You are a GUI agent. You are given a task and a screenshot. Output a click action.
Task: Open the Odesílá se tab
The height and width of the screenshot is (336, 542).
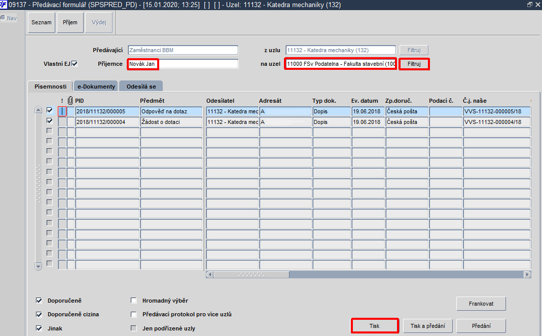141,86
